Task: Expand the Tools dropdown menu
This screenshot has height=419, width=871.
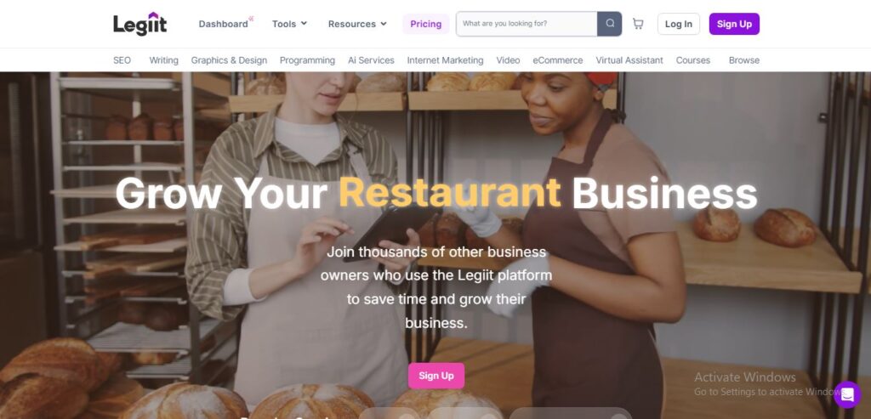Action: (x=289, y=24)
